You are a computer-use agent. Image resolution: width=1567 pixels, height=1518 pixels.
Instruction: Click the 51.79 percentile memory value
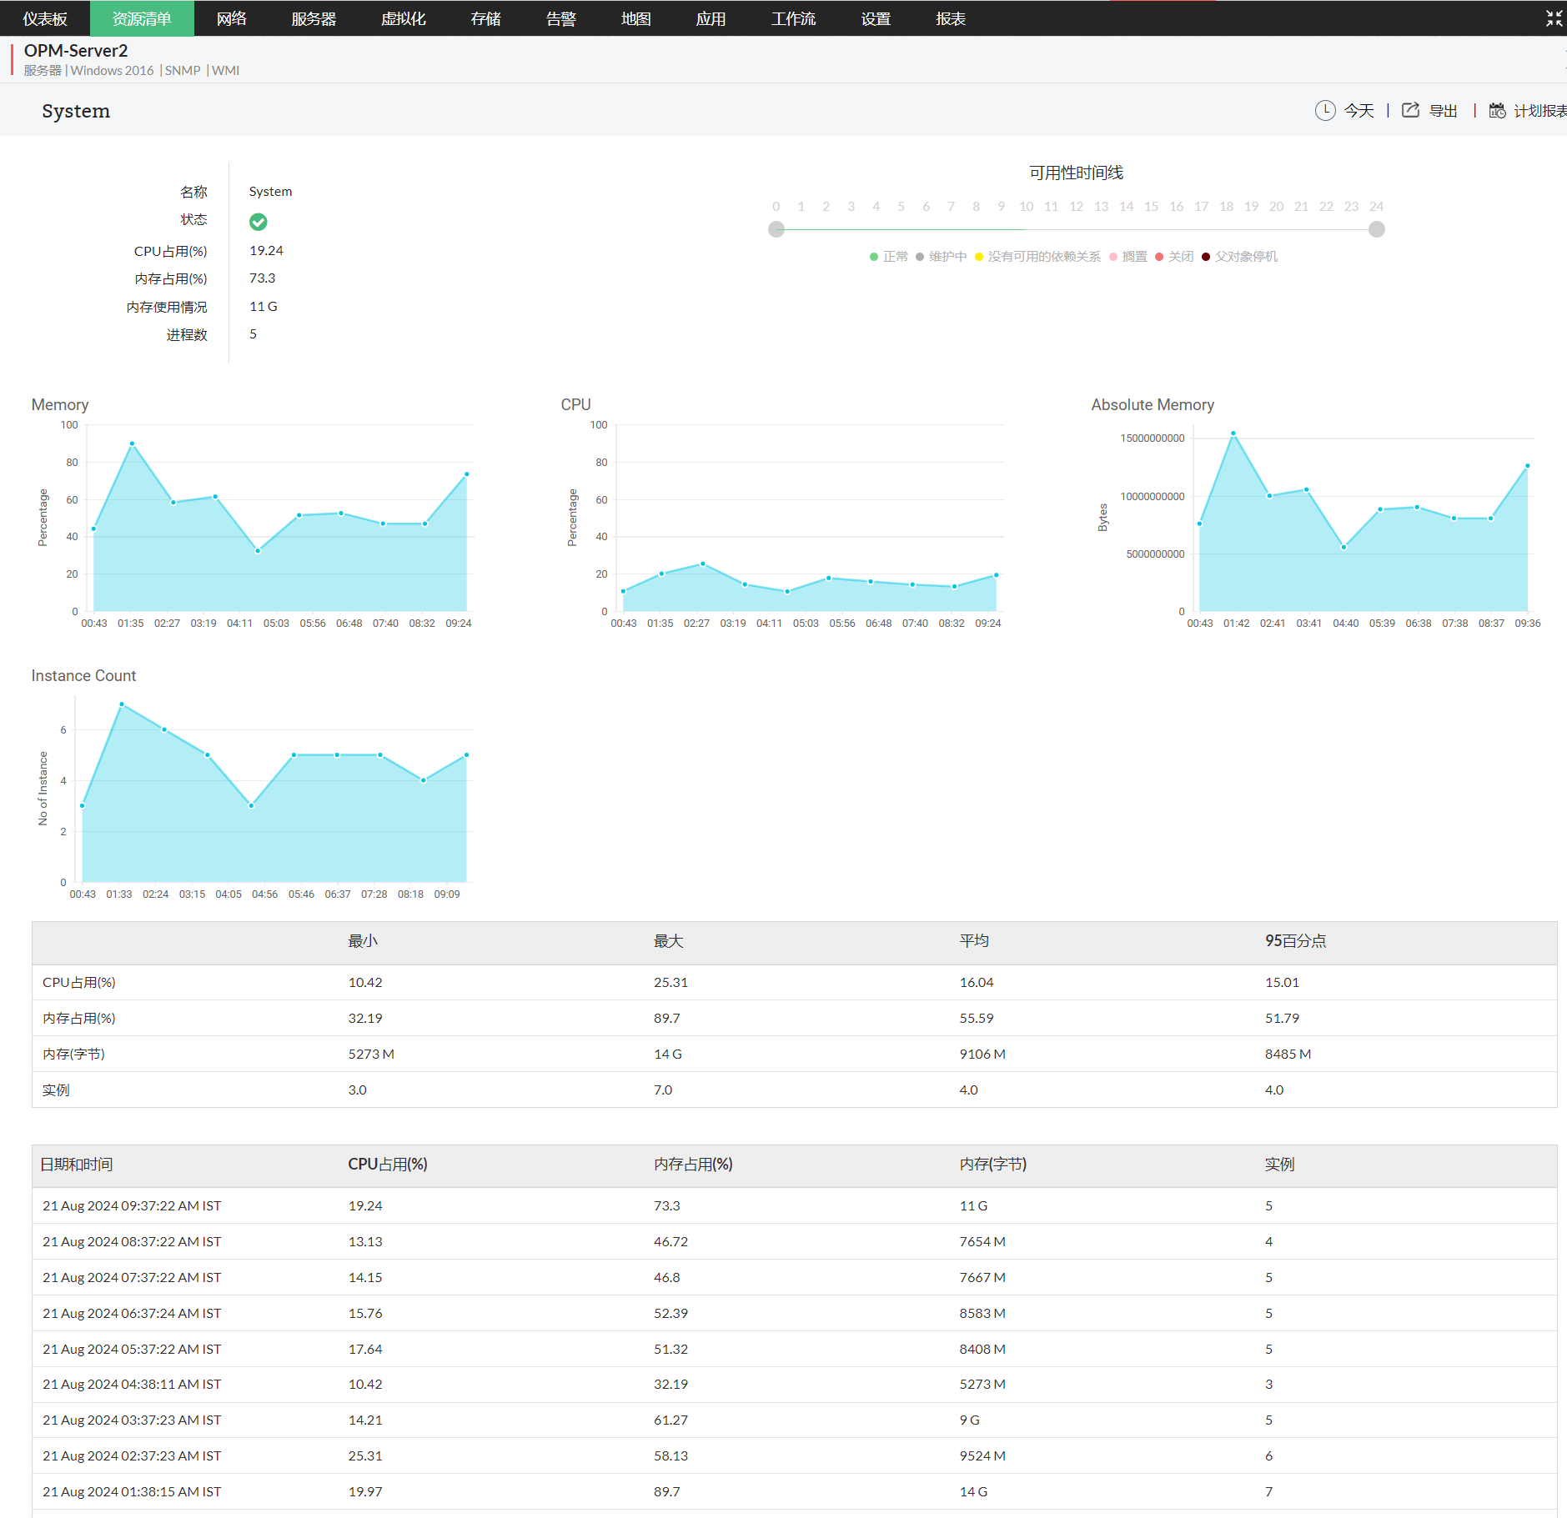pos(1282,1019)
